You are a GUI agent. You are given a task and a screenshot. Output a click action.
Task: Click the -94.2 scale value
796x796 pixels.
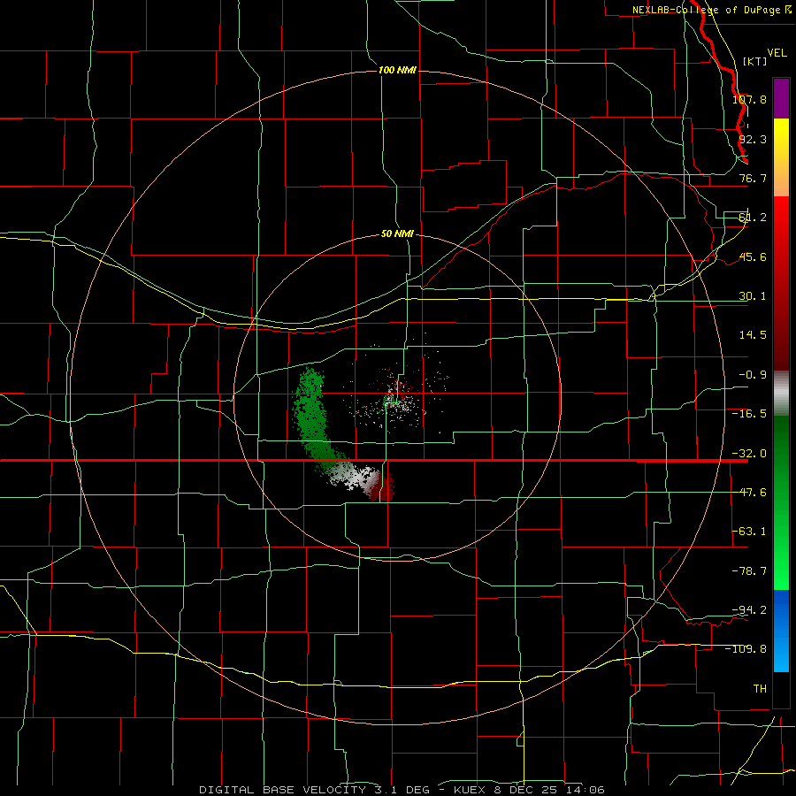[749, 609]
